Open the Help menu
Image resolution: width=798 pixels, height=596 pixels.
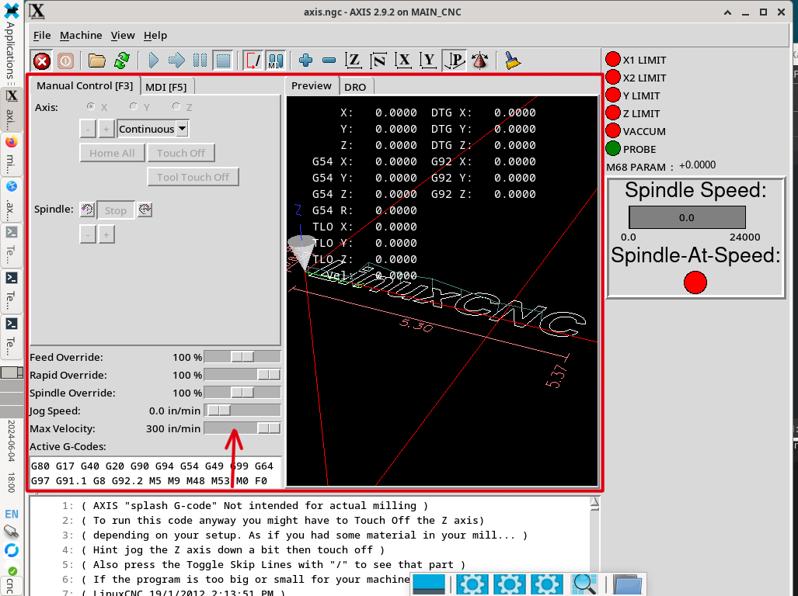pyautogui.click(x=155, y=36)
